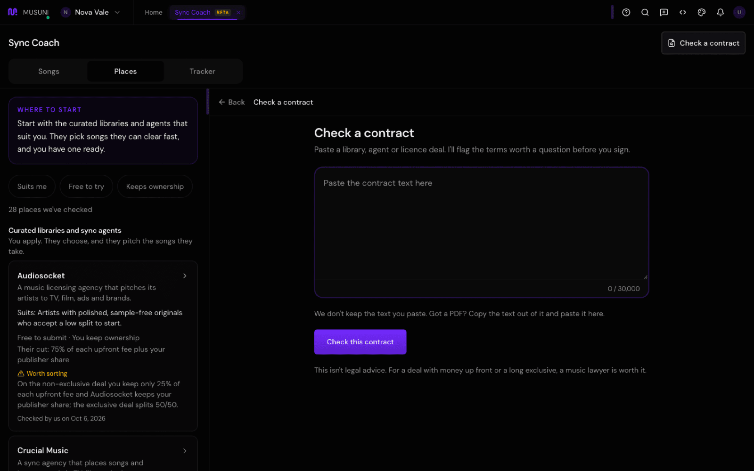Click the Musuni logo icon
The image size is (754, 471).
pyautogui.click(x=13, y=12)
